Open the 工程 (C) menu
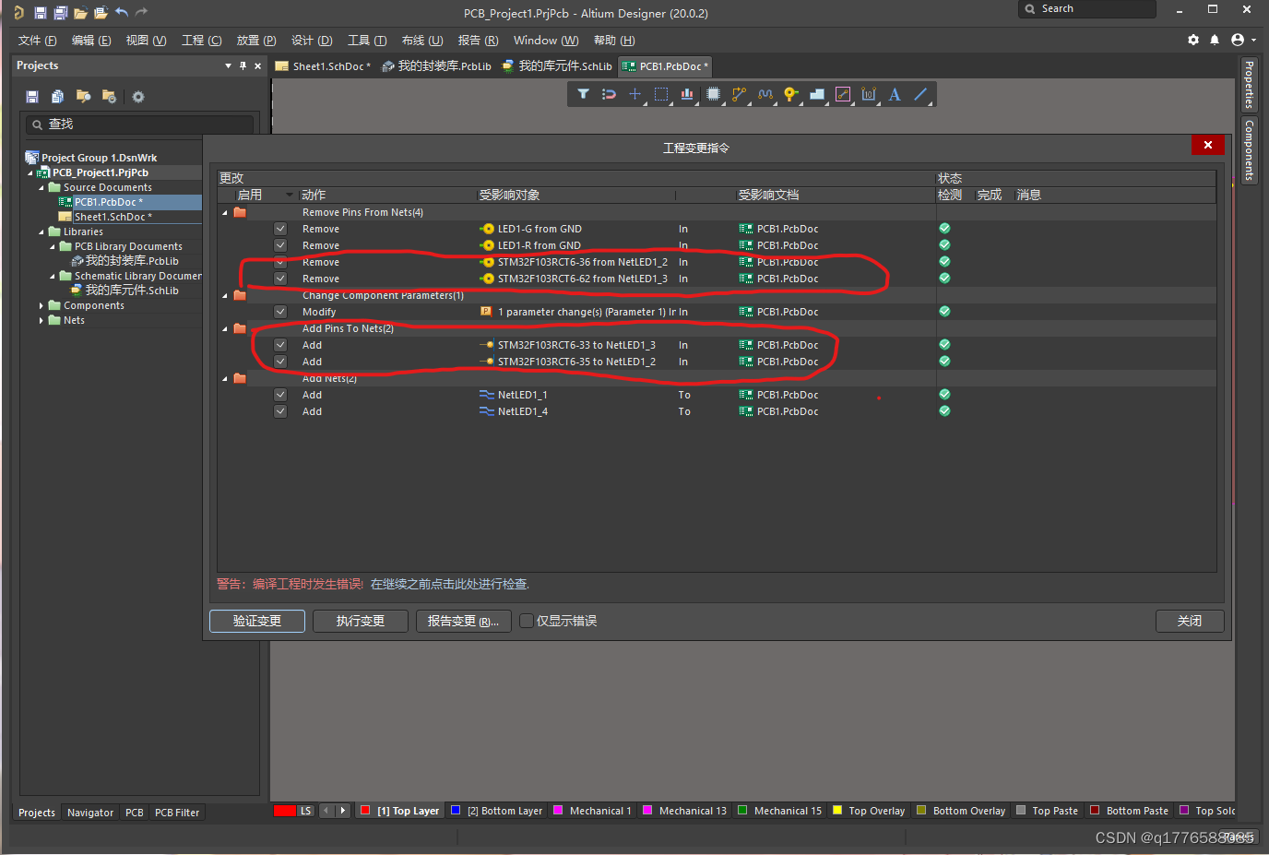Image resolution: width=1269 pixels, height=855 pixels. (201, 41)
